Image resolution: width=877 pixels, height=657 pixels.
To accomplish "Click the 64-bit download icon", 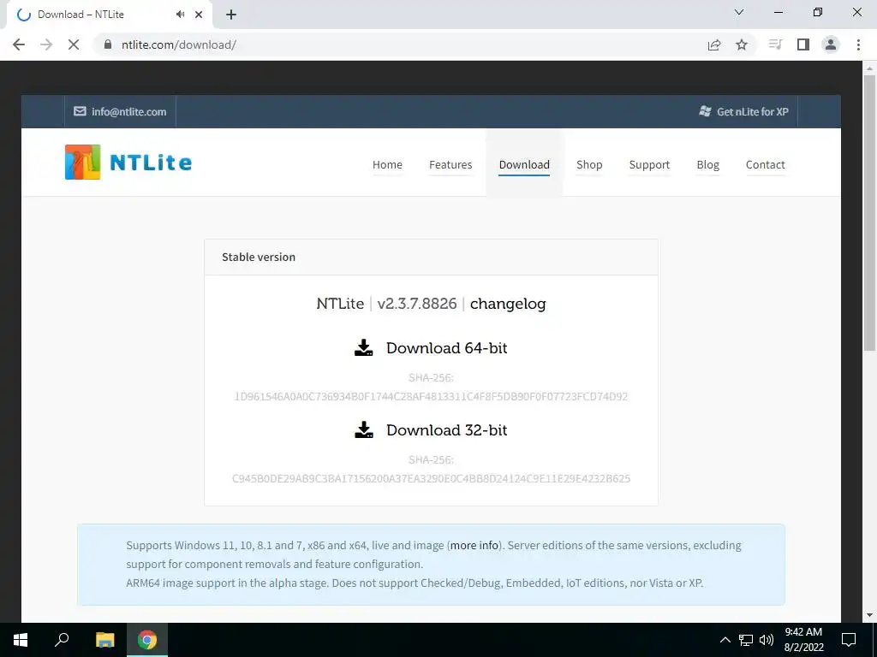I will point(363,347).
